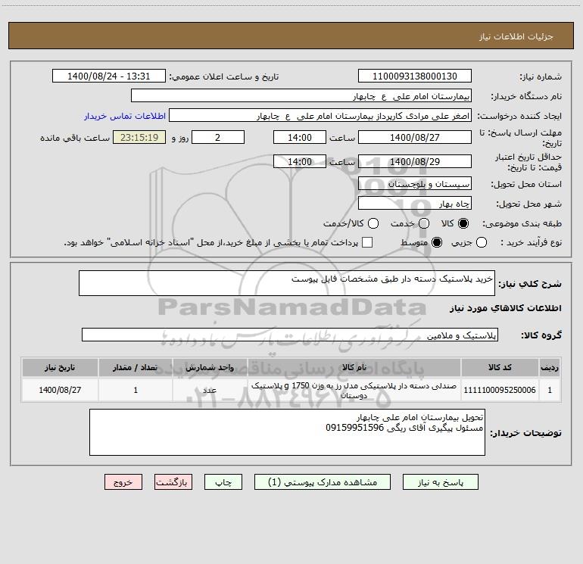Viewport: 583px width, 564px height.
Task: Click the تعداد / مقدار column header
Action: 136,367
